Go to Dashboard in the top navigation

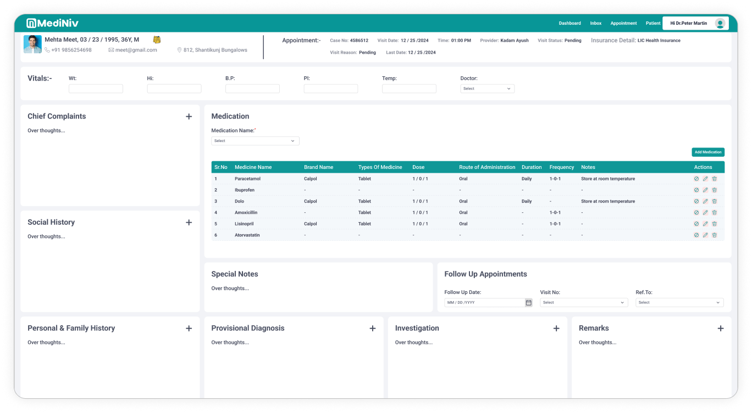tap(569, 24)
